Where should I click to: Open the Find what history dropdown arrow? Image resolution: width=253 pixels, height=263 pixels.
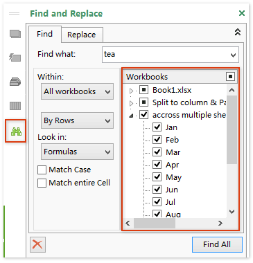(233, 55)
